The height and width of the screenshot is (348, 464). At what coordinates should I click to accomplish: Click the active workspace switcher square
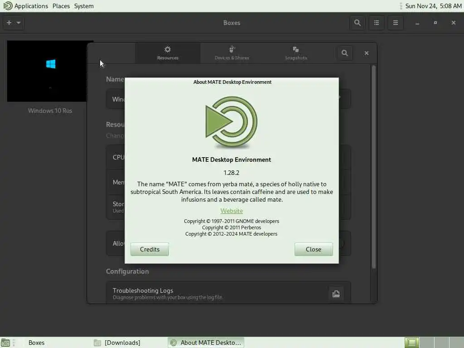click(411, 343)
